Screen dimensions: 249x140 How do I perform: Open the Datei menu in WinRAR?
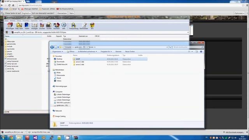[x=7, y=21]
